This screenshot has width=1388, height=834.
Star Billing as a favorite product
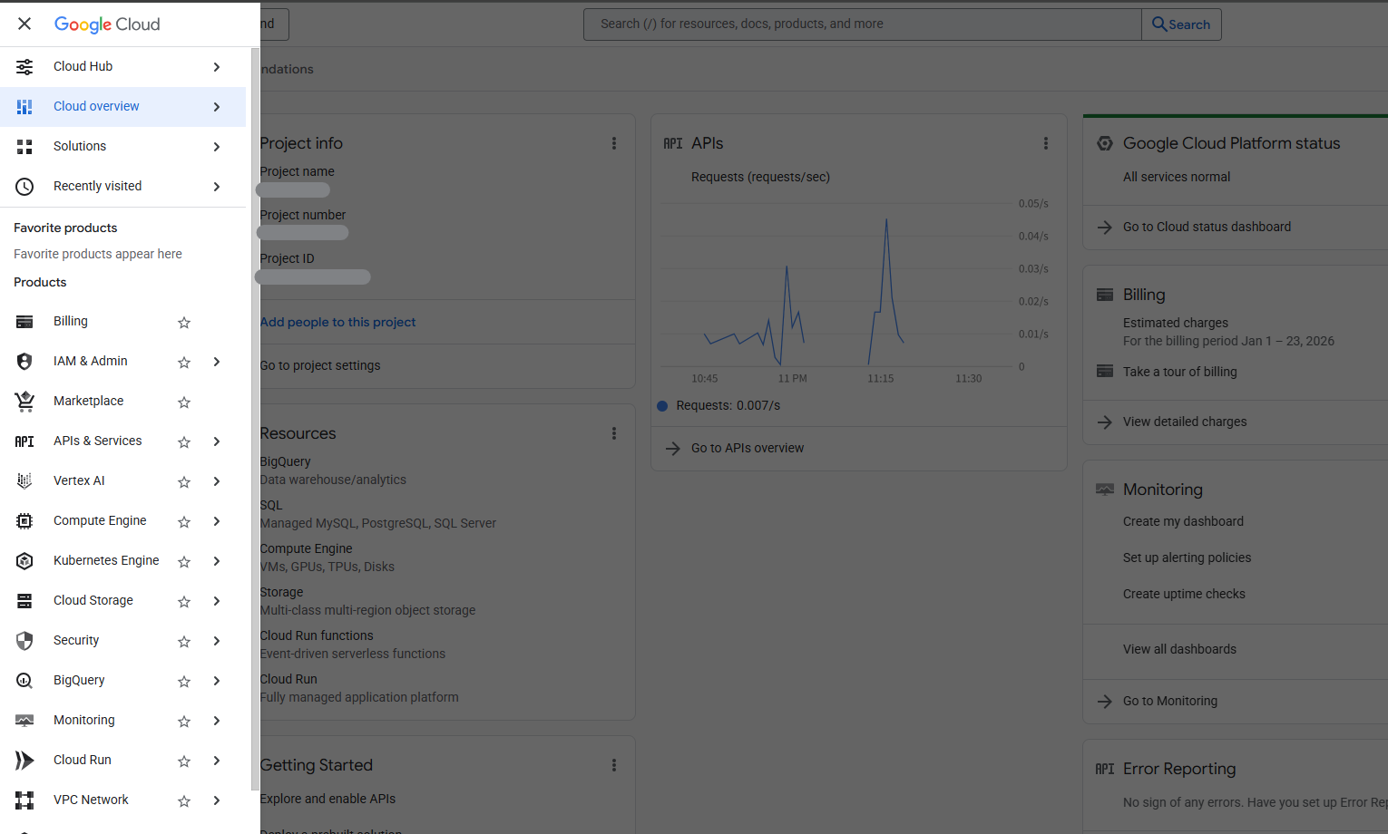click(183, 322)
